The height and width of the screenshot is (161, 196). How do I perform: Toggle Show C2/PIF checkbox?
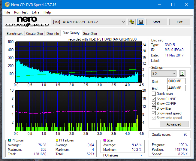coord(154,104)
